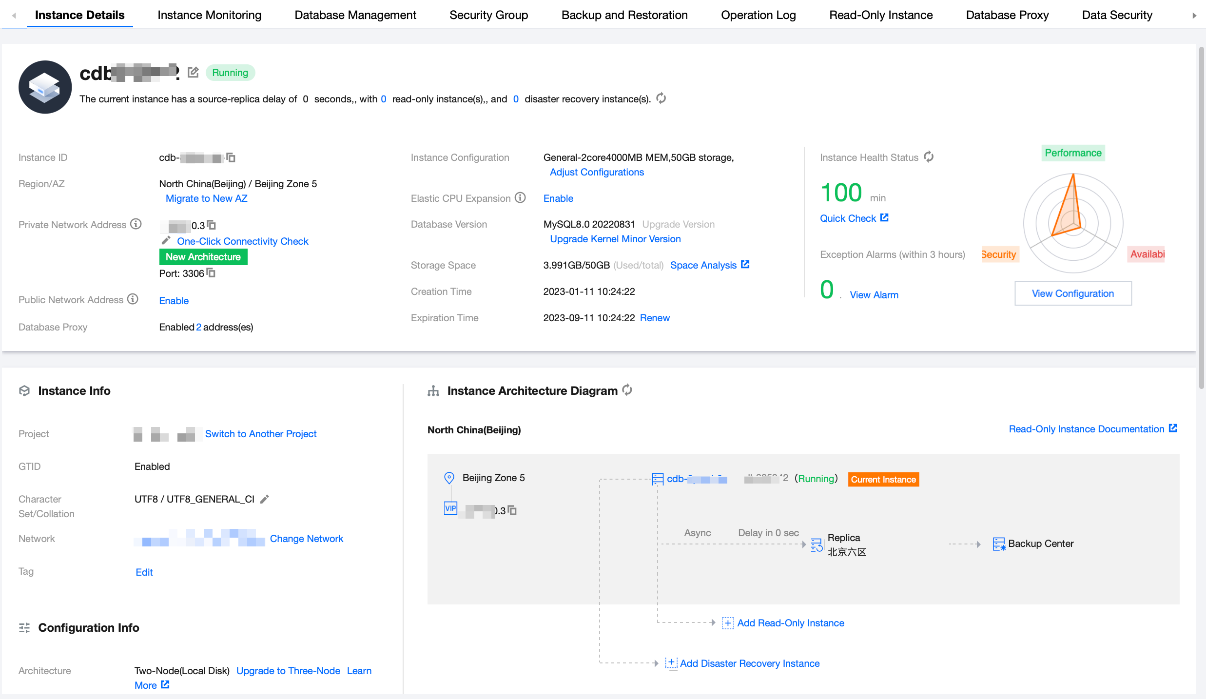The width and height of the screenshot is (1206, 699).
Task: Open the Backup and Restoration tab
Action: [x=624, y=15]
